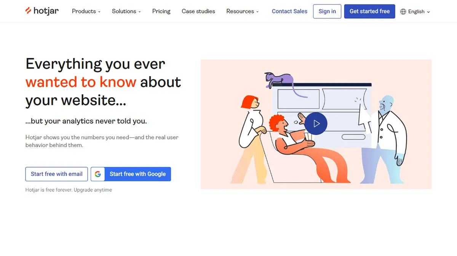The height and width of the screenshot is (256, 457).
Task: Play the video with the blue play button
Action: point(316,123)
